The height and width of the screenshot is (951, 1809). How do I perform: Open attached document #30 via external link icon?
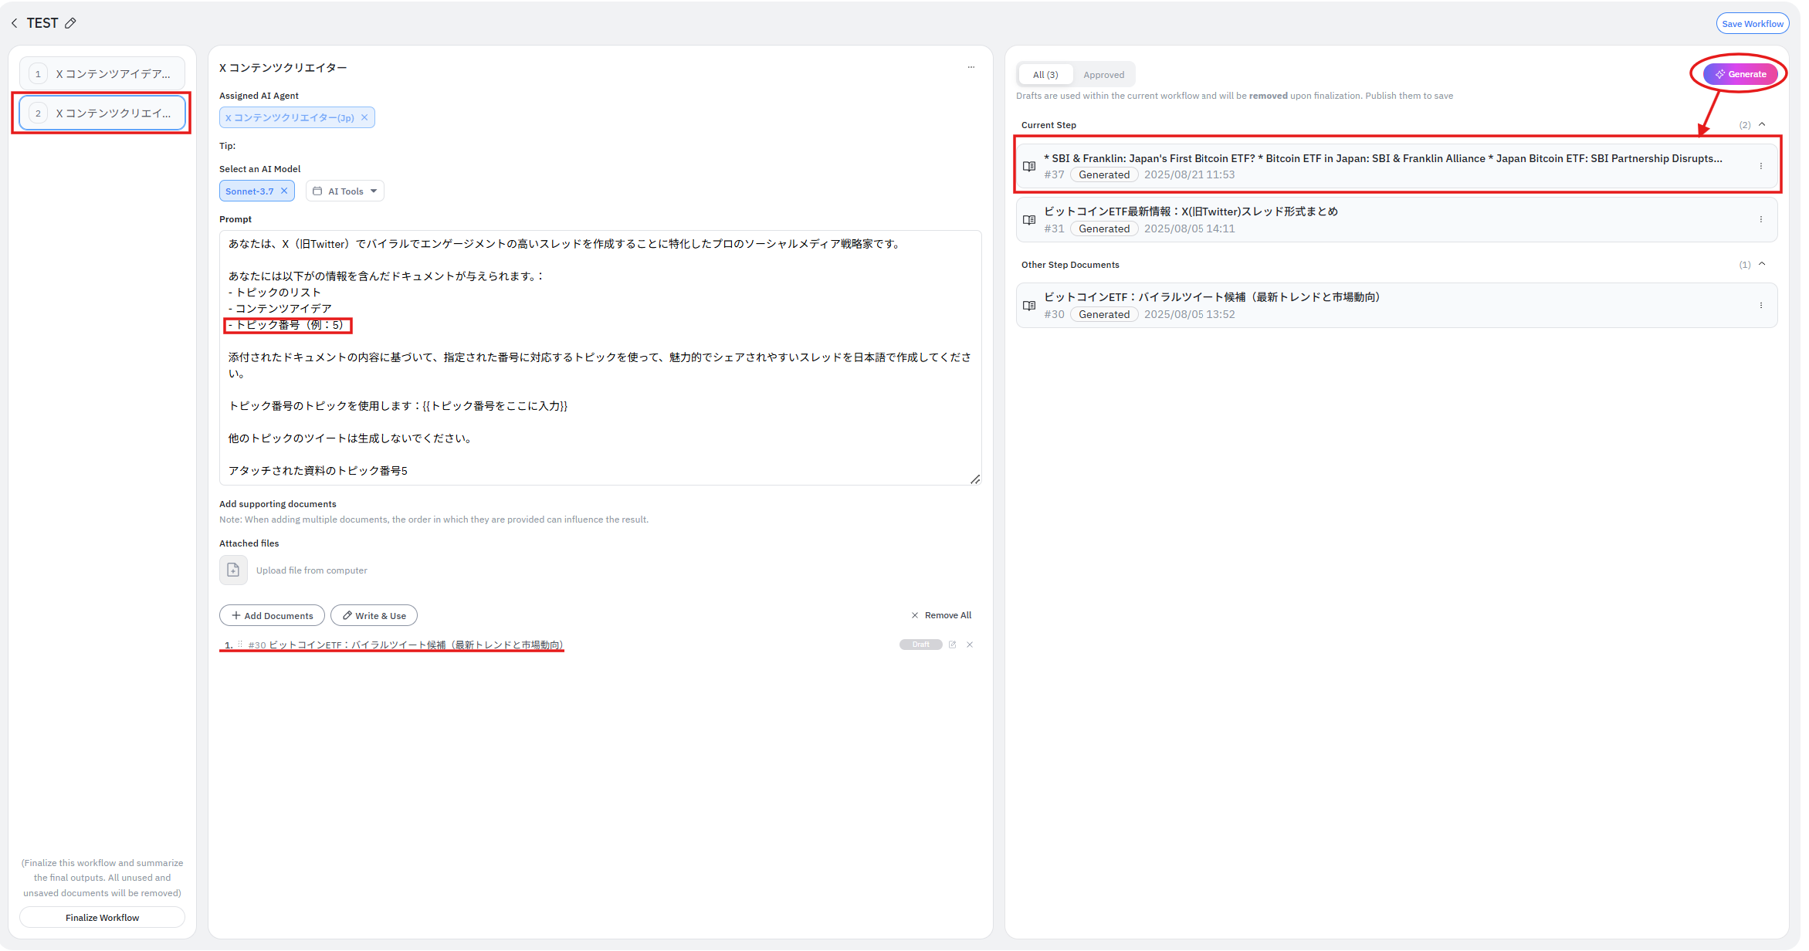point(952,645)
